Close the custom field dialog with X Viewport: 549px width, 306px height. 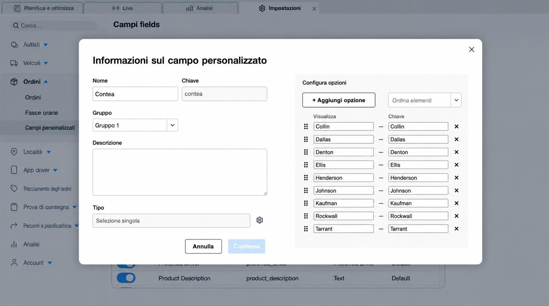pos(471,49)
